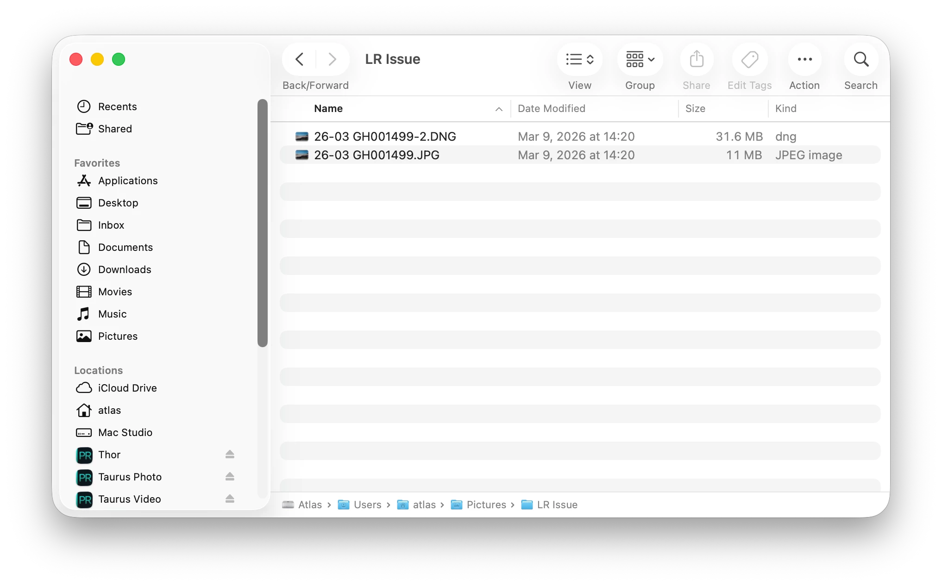This screenshot has height=586, width=942.
Task: Expand the Group options dropdown
Action: 640,59
